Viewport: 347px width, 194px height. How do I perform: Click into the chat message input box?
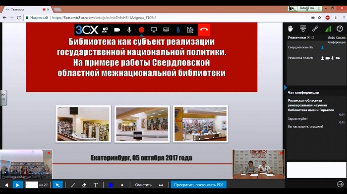click(316, 170)
